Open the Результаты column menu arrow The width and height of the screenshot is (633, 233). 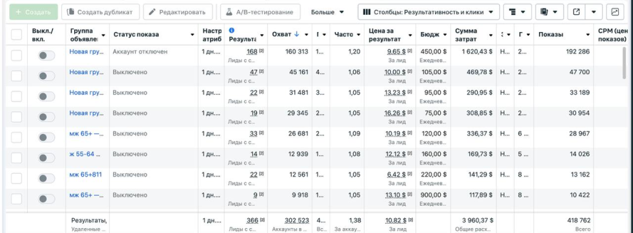(x=261, y=35)
